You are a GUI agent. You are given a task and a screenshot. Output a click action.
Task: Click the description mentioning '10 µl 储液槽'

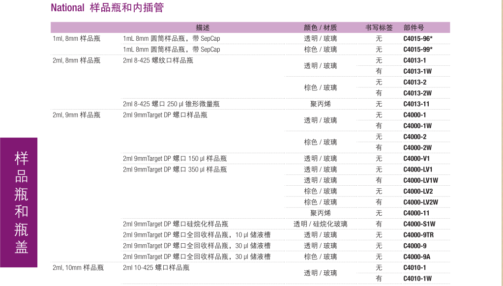(x=197, y=235)
